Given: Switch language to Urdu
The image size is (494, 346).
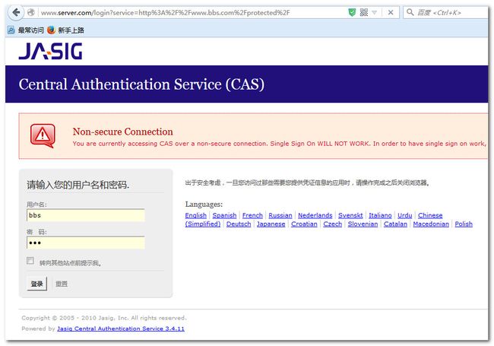Looking at the screenshot, I should 404,215.
